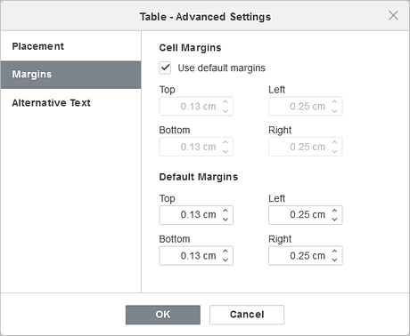The height and width of the screenshot is (336, 410).
Task: Confirm settings with OK button
Action: coord(163,315)
